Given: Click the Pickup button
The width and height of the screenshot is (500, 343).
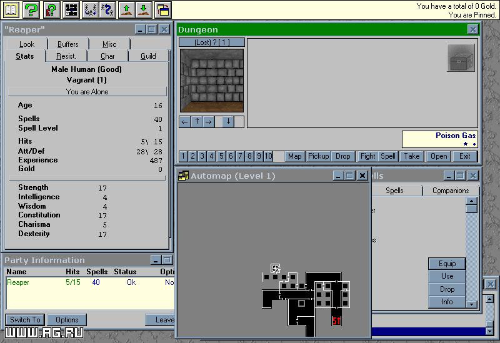Looking at the screenshot, I should pyautogui.click(x=318, y=156).
